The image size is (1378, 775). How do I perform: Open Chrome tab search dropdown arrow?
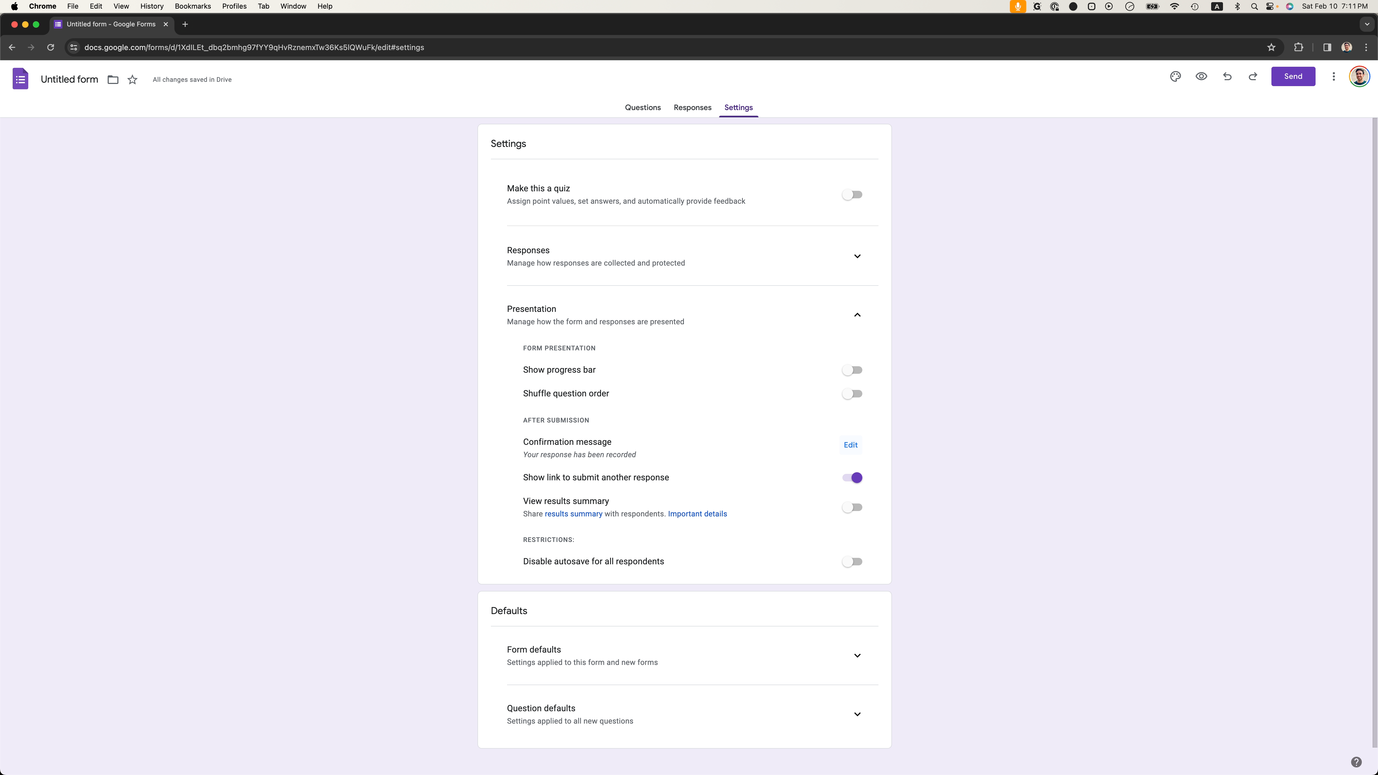pyautogui.click(x=1367, y=24)
